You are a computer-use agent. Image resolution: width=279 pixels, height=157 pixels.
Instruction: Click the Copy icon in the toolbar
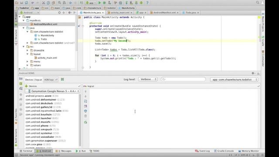click(48, 3)
